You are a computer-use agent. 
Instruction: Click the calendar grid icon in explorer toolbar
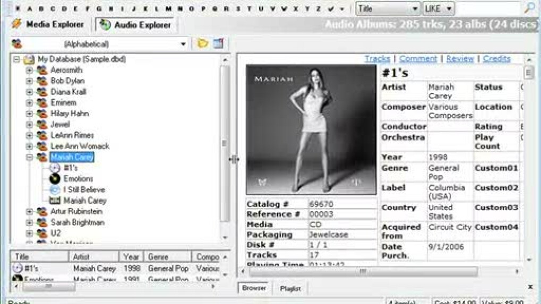click(x=218, y=44)
